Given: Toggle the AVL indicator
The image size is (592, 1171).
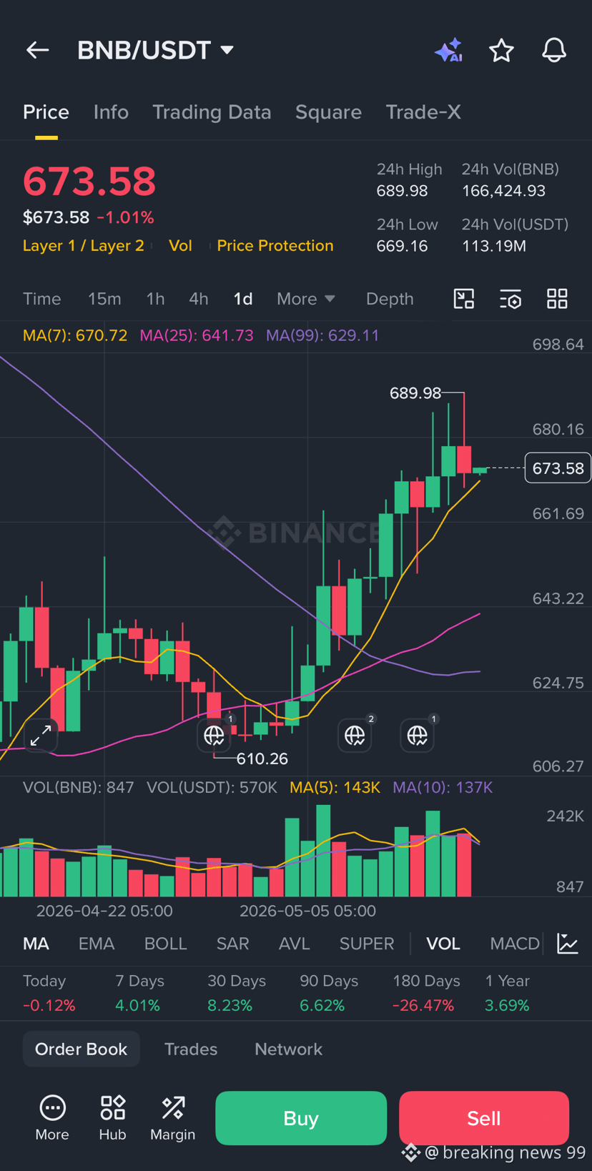Looking at the screenshot, I should tap(294, 944).
